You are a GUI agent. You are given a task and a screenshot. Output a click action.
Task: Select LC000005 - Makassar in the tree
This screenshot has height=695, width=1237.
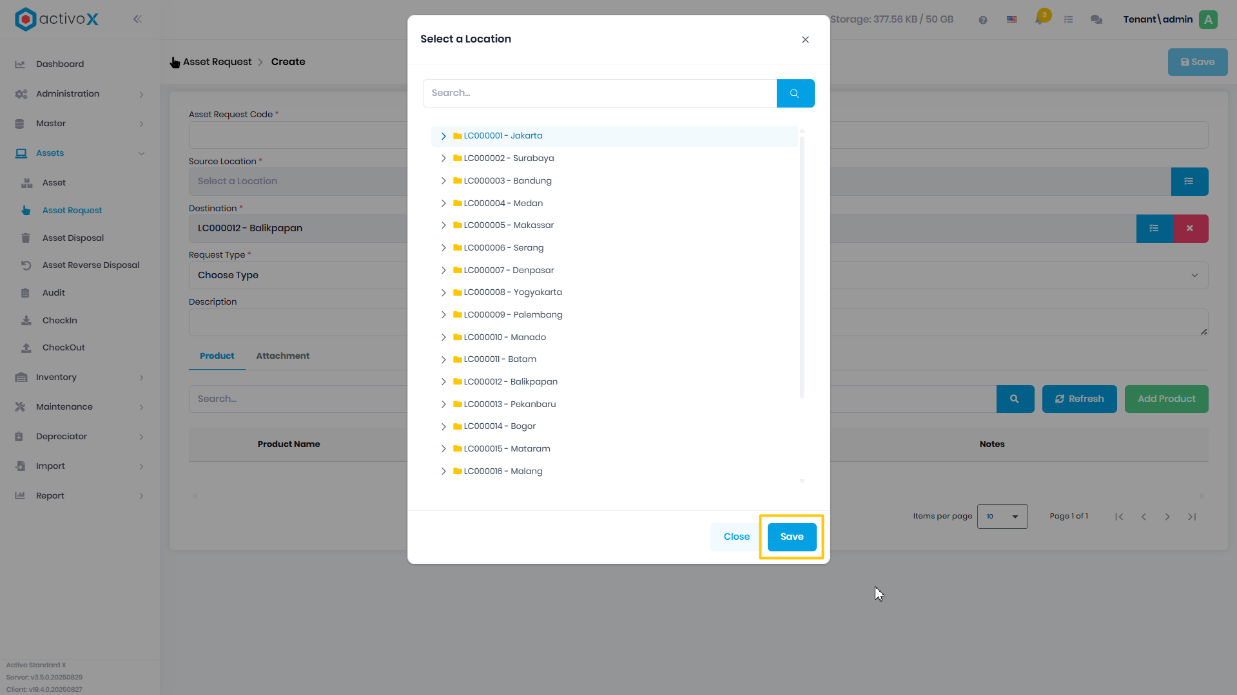pos(509,225)
